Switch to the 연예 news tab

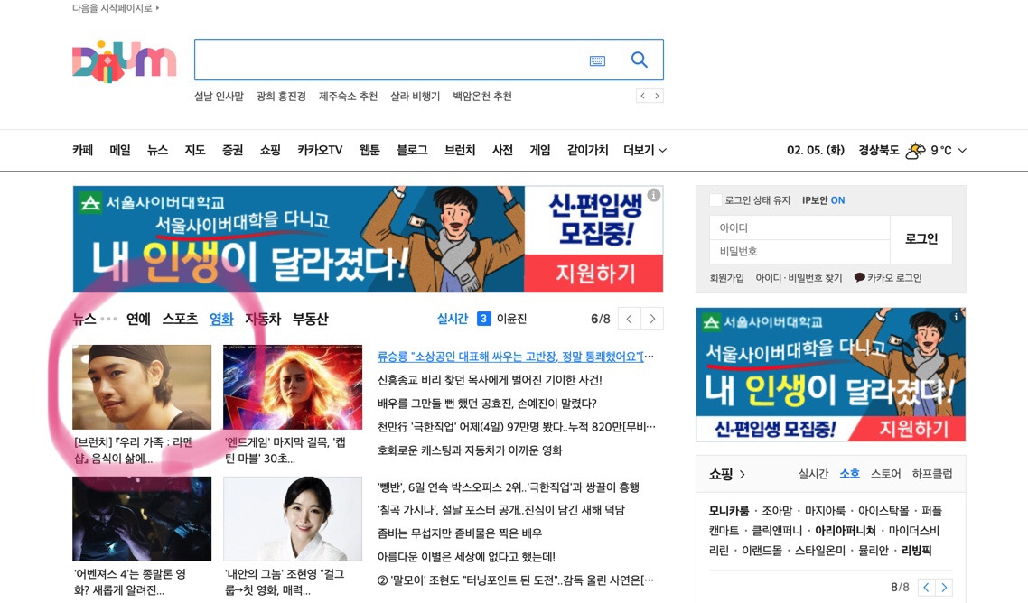coord(138,320)
